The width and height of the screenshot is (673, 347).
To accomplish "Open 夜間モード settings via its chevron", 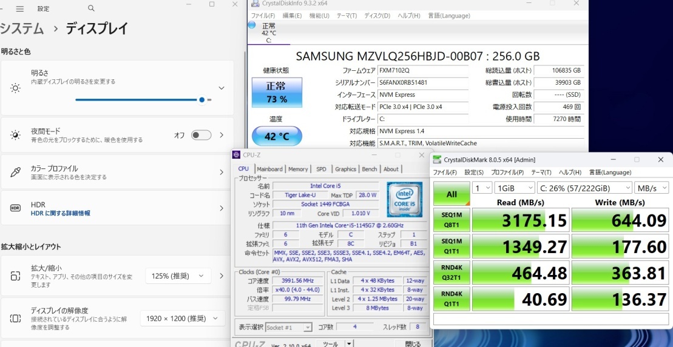I will 222,135.
